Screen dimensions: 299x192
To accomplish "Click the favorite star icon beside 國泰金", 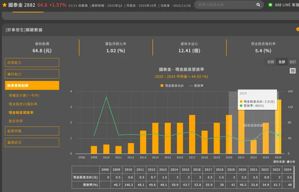I will point(4,5).
